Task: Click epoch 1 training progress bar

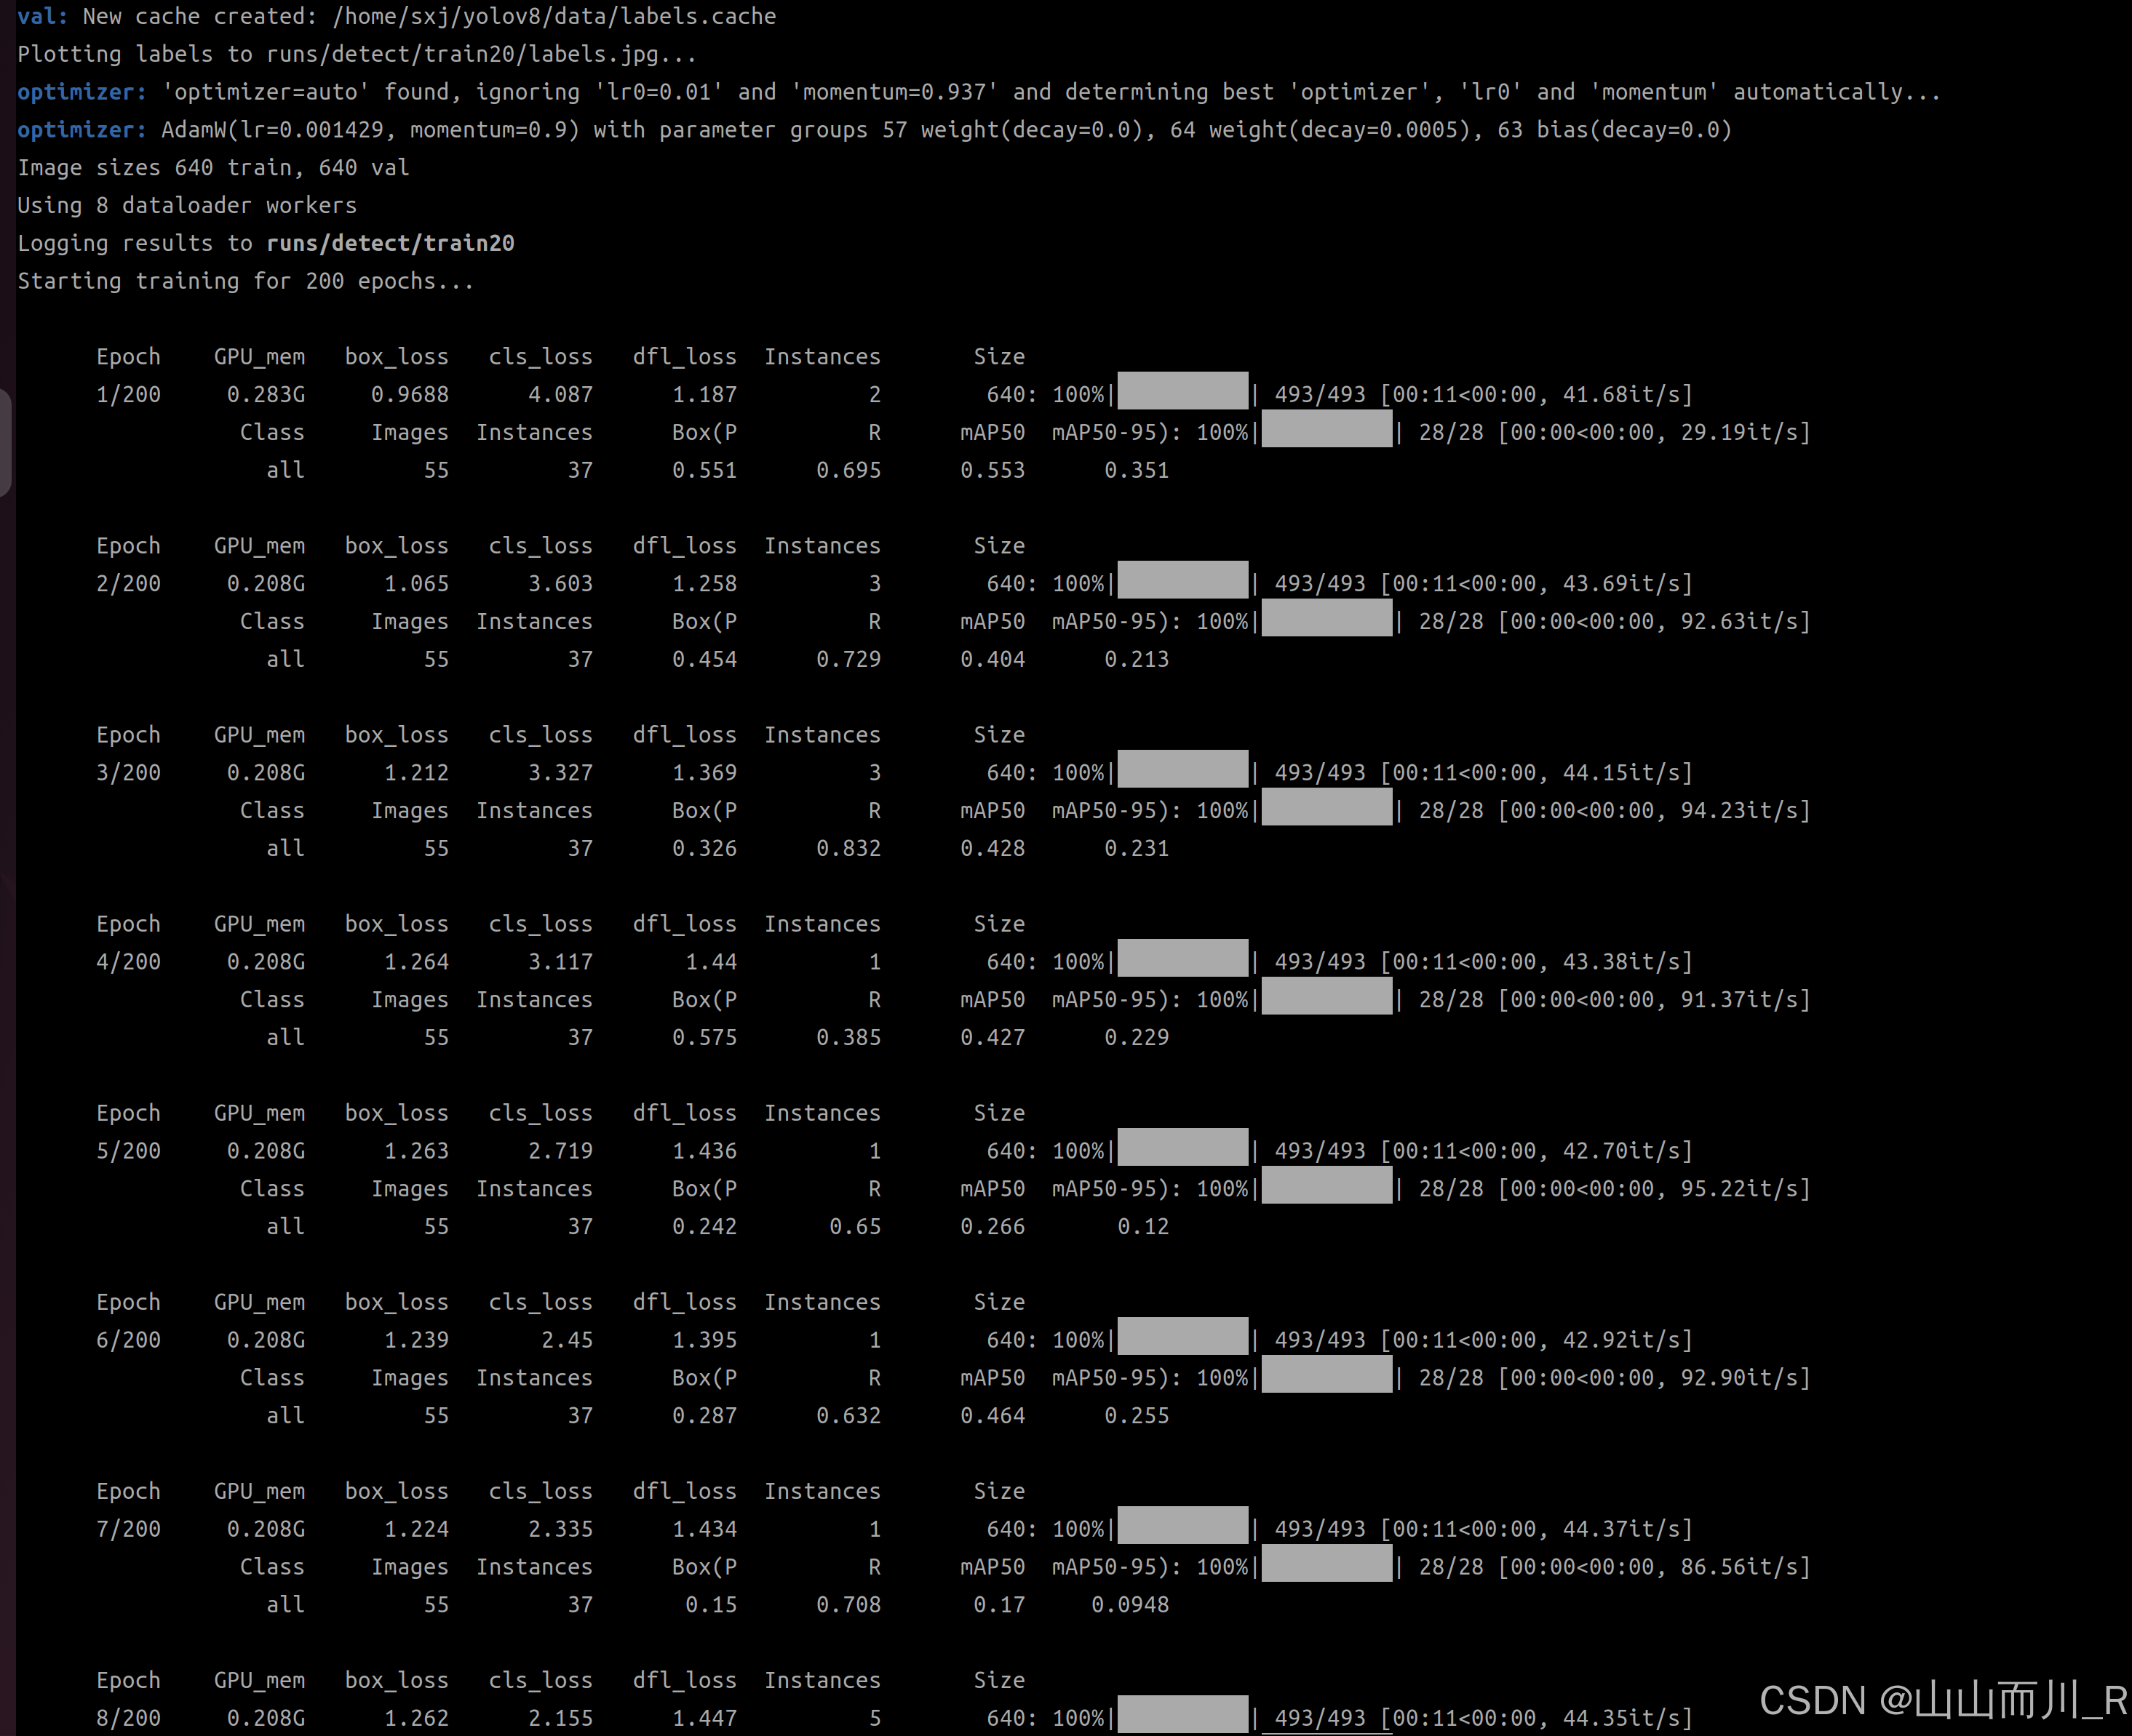Action: pyautogui.click(x=1182, y=391)
